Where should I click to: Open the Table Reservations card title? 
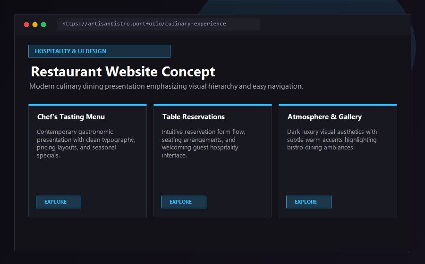pos(194,117)
